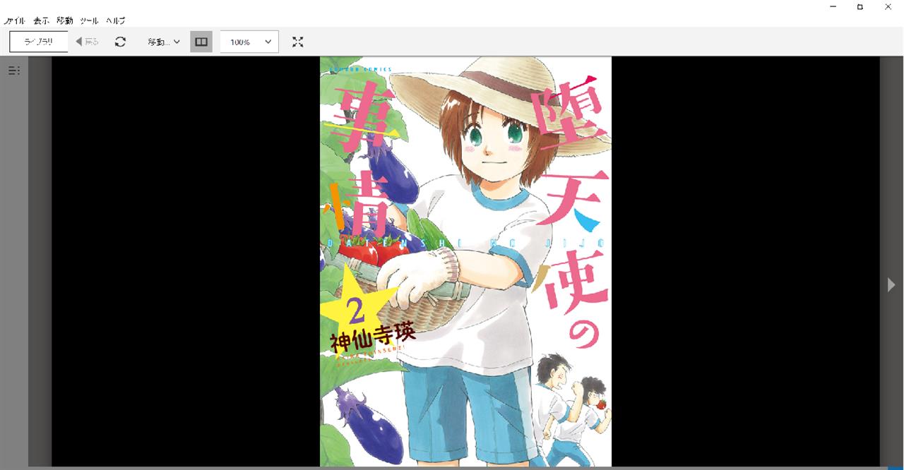Maximize the reader window
904x470 pixels.
point(860,7)
